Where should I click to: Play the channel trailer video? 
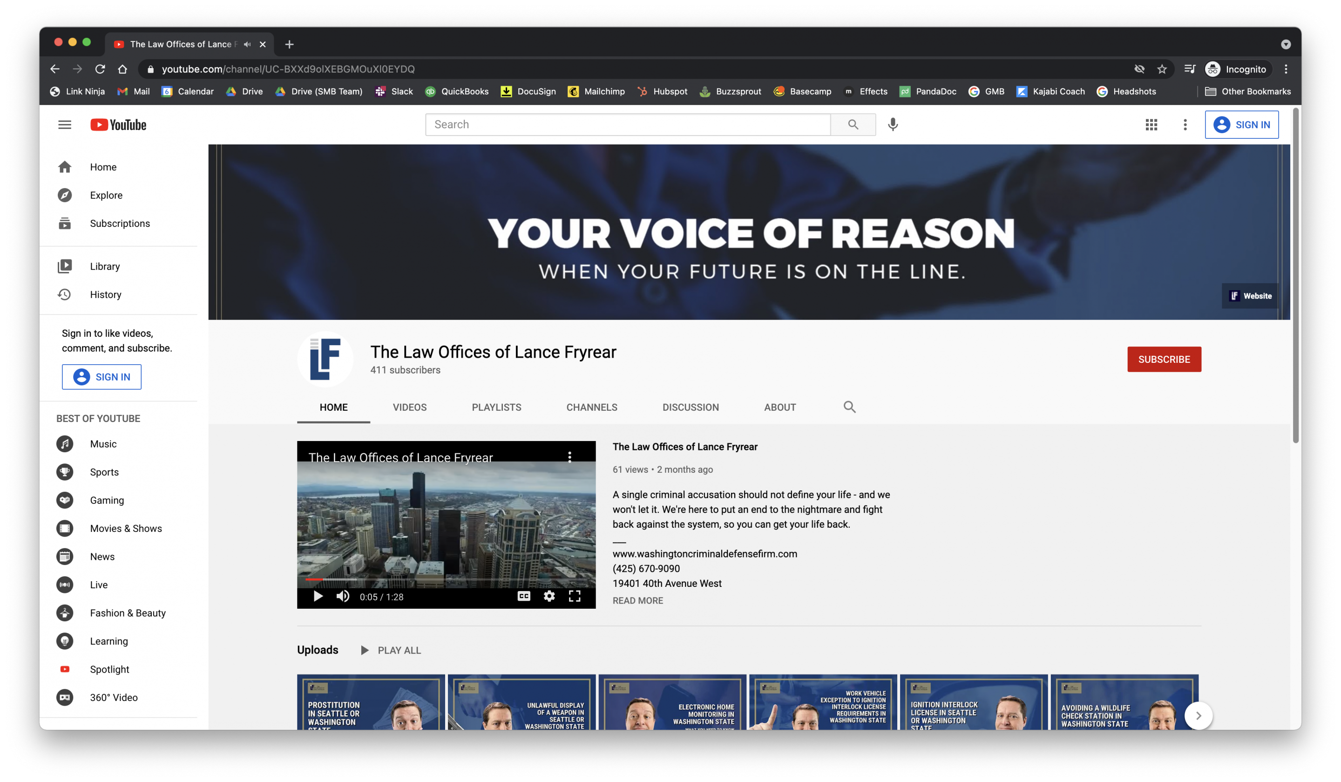tap(318, 596)
